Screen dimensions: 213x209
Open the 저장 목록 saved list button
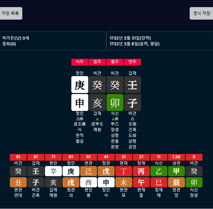(11, 13)
